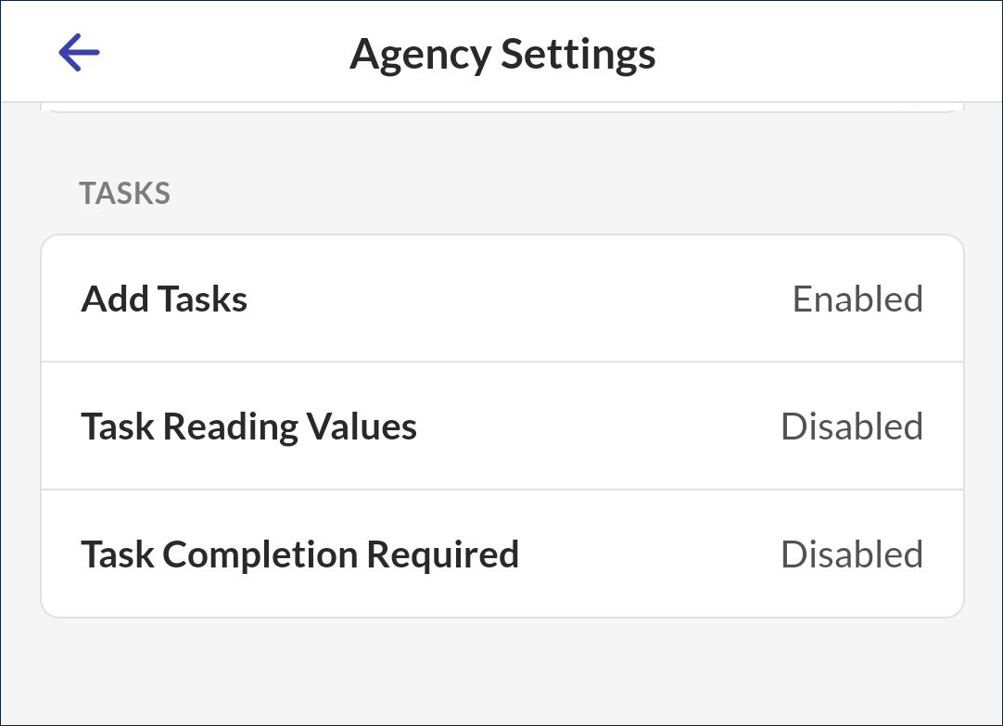Open the Task Completion Required setting
Screen dimensions: 1003x726
[299, 554]
